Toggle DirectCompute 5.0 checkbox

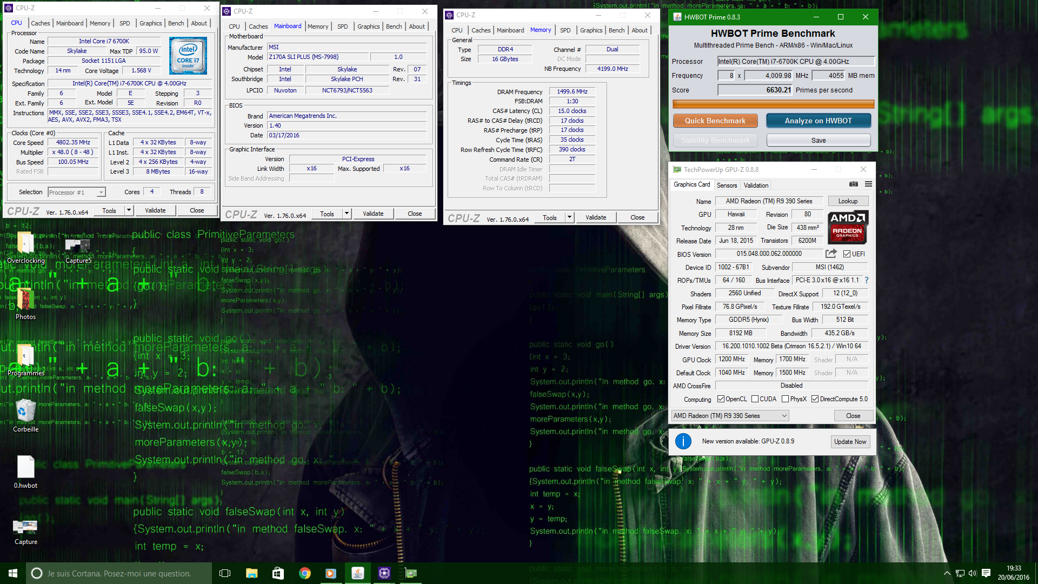pos(815,399)
